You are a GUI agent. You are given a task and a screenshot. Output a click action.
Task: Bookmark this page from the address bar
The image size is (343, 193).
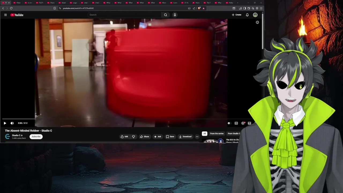[x=55, y=8]
